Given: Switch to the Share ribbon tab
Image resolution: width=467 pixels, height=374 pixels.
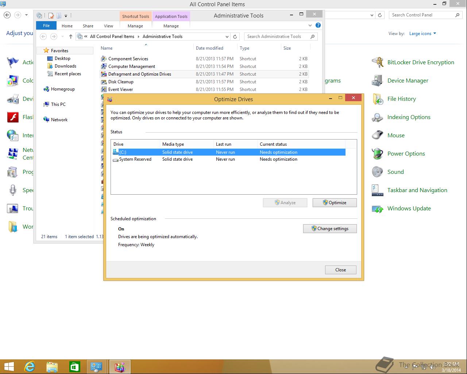Looking at the screenshot, I should pos(88,26).
